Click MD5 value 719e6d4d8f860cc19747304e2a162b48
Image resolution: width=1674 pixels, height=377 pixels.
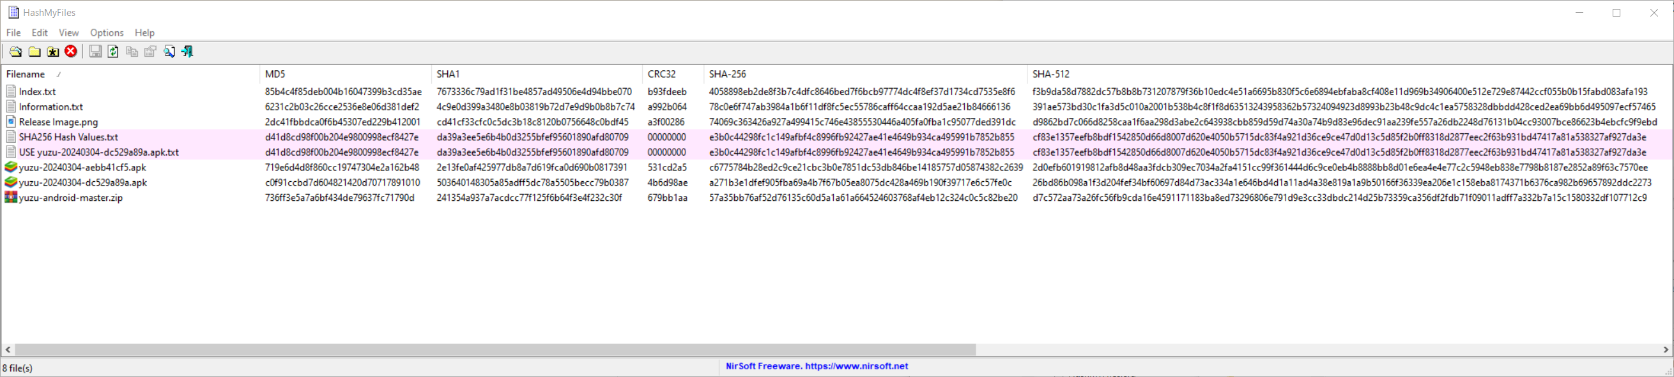pyautogui.click(x=342, y=166)
